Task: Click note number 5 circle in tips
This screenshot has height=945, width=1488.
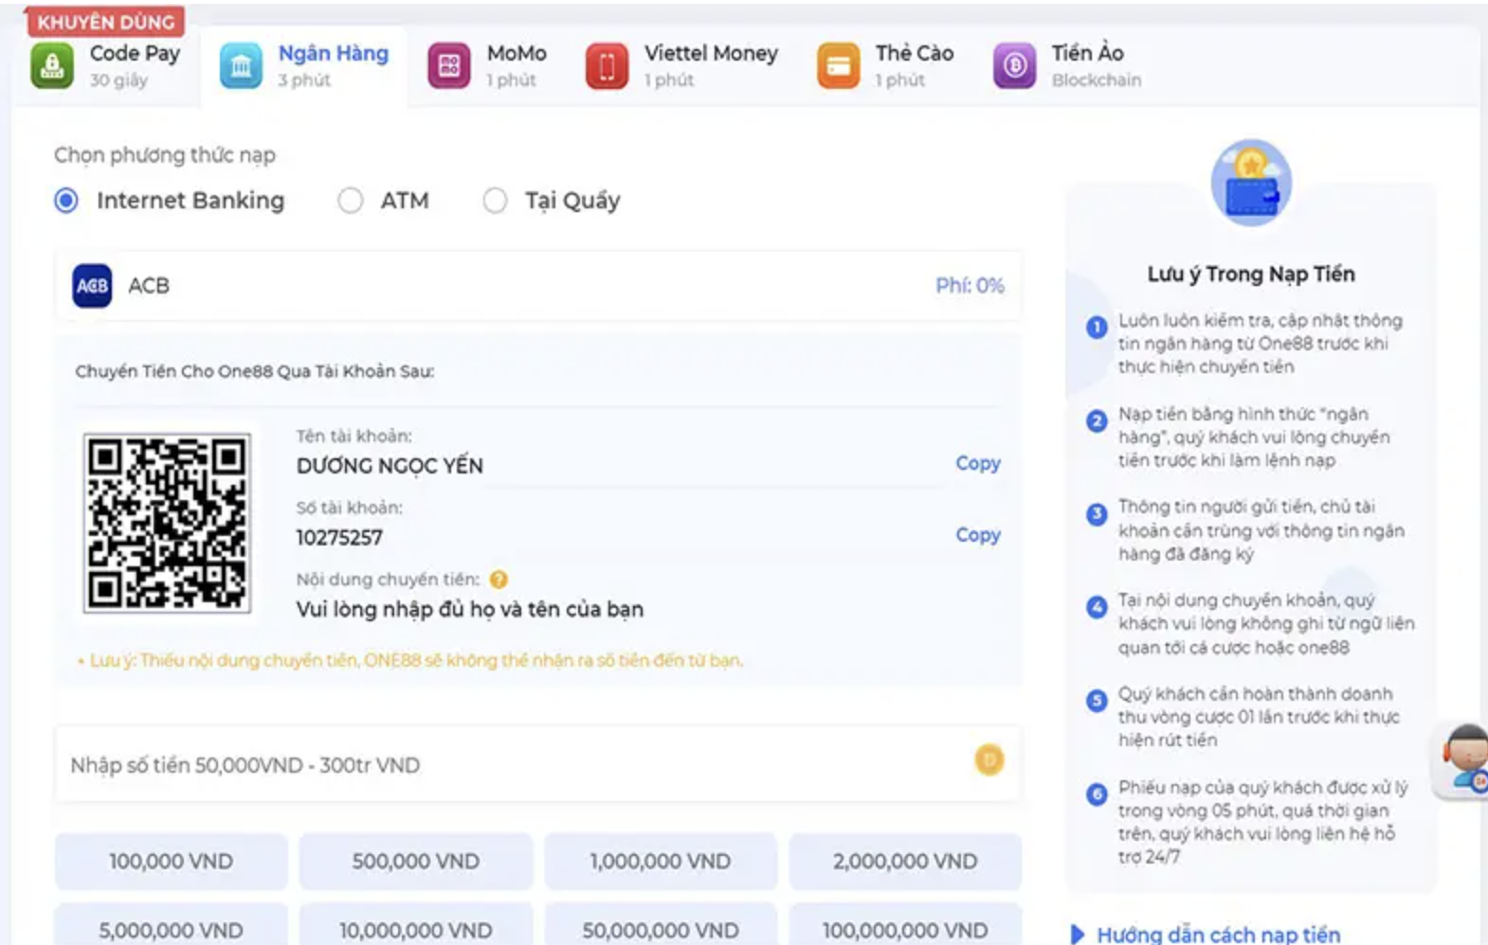Action: 1097,701
